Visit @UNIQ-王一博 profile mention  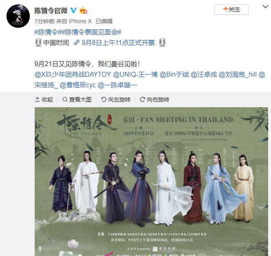[x=135, y=74]
